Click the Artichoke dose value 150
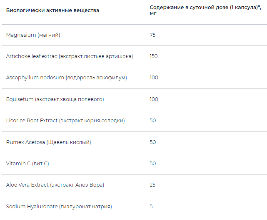The width and height of the screenshot is (267, 220). 154,56
